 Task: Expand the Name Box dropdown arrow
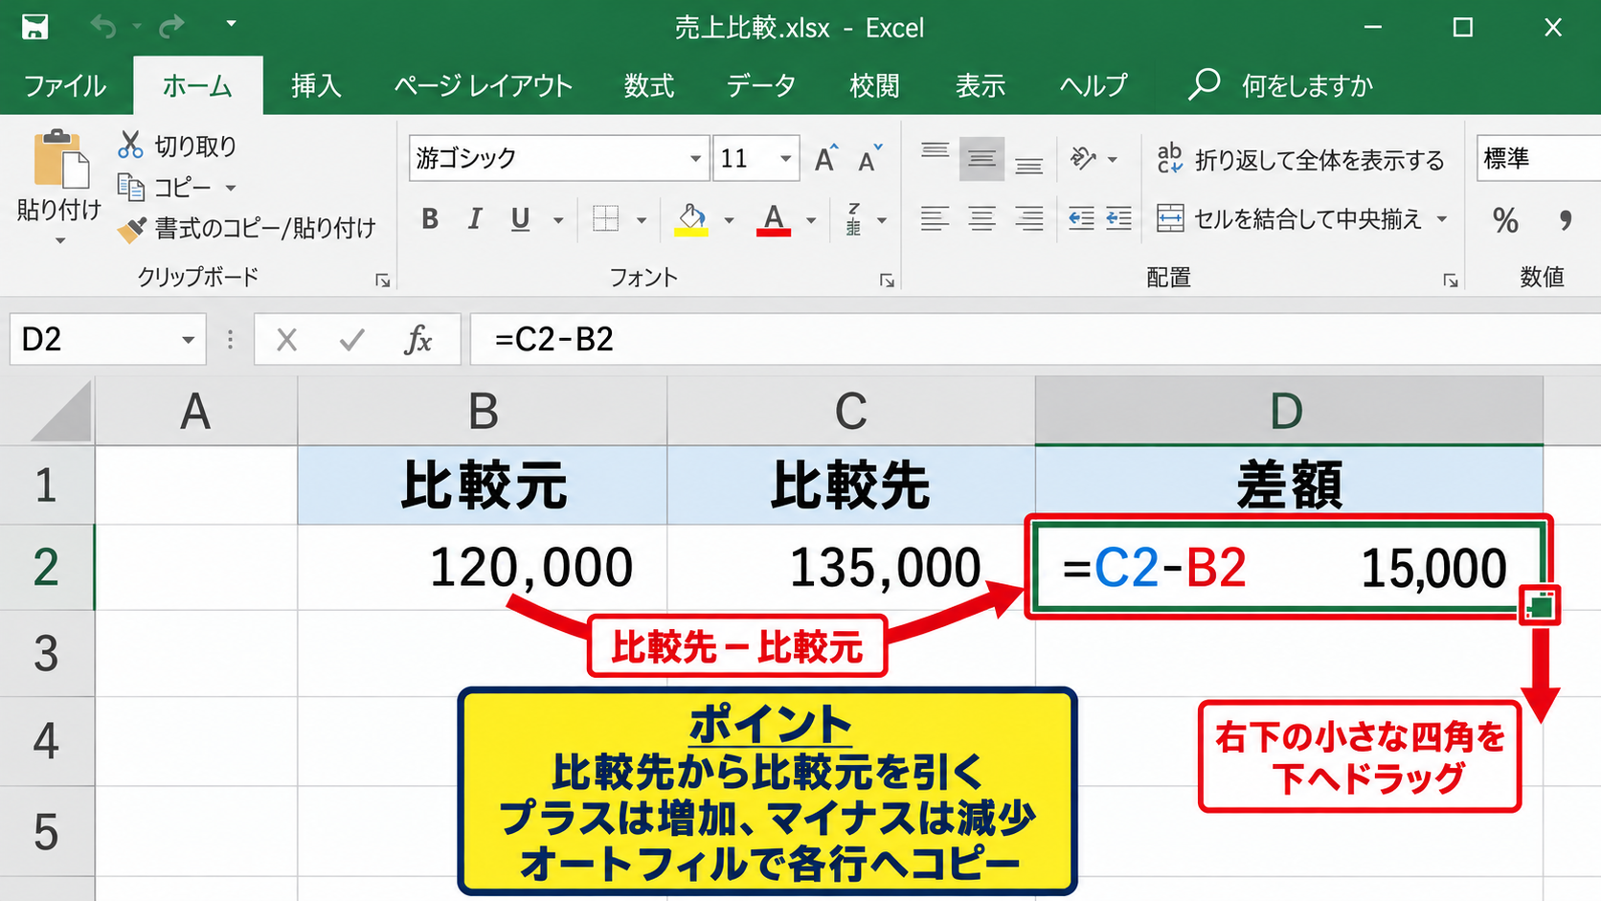point(188,339)
